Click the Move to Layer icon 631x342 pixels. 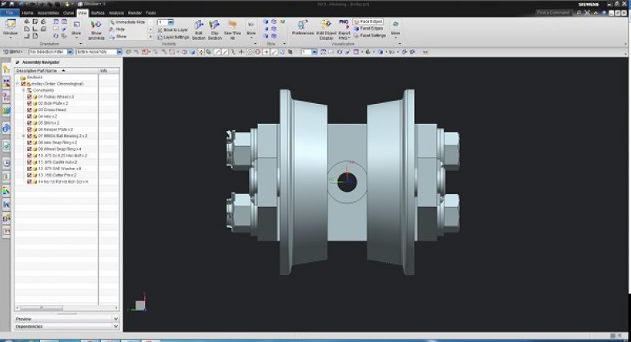175,29
